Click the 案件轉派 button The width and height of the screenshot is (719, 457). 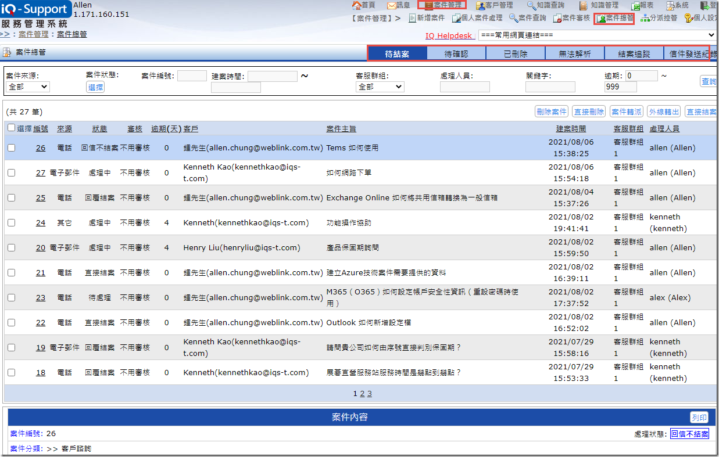point(627,111)
